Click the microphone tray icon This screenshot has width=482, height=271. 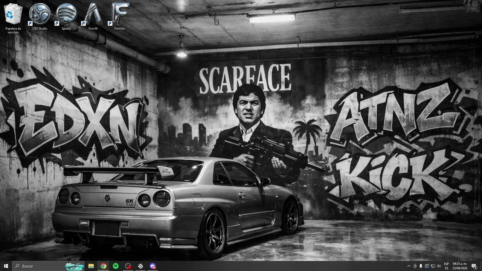click(x=421, y=266)
